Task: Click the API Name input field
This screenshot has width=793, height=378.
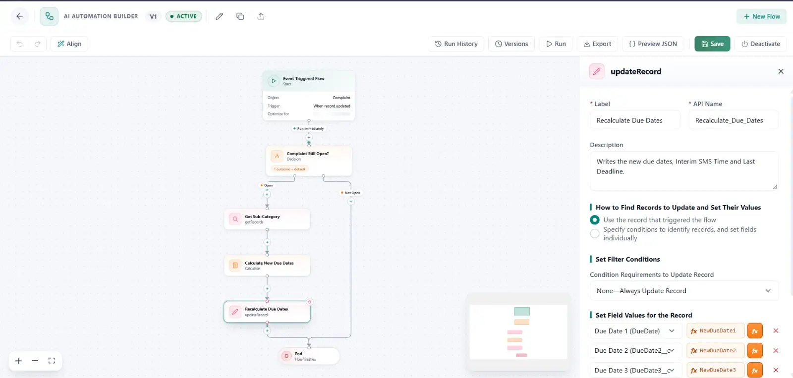Action: coord(734,120)
